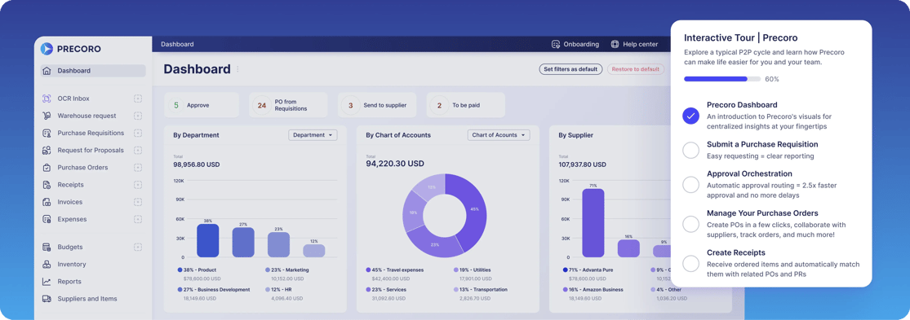Click the 23% - Marketing legend entry
Screen dimensions: 910x320
[x=287, y=270]
